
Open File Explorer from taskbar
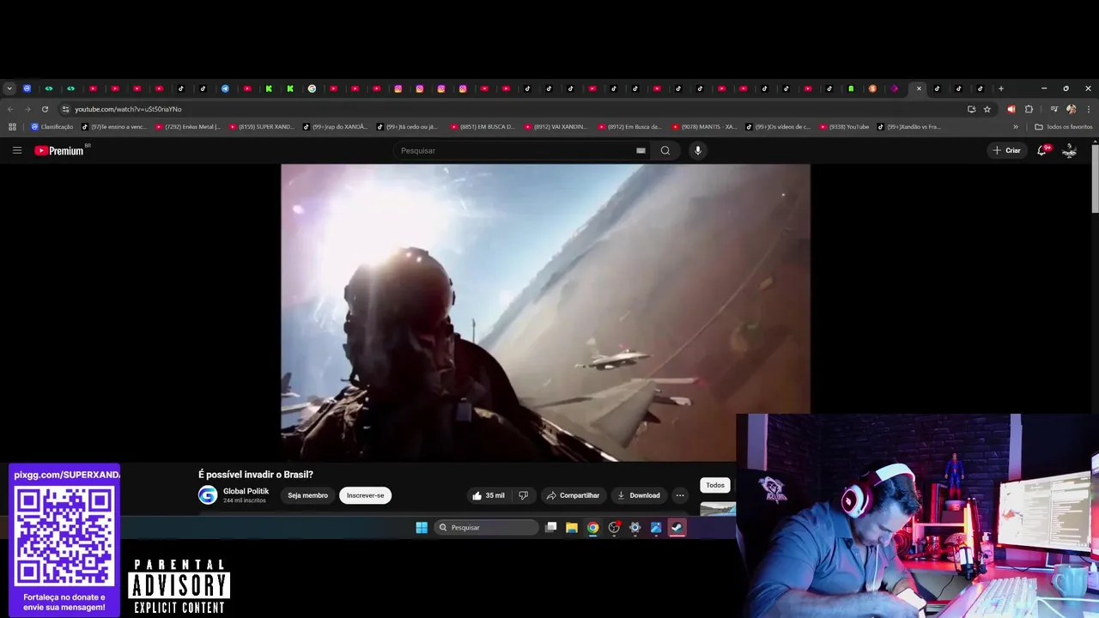[572, 528]
